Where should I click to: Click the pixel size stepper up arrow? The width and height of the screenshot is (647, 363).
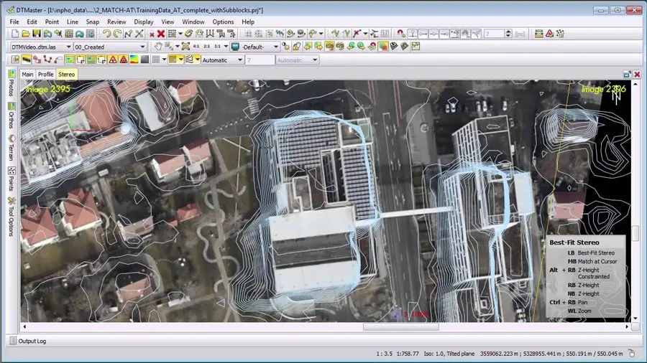[x=508, y=32]
